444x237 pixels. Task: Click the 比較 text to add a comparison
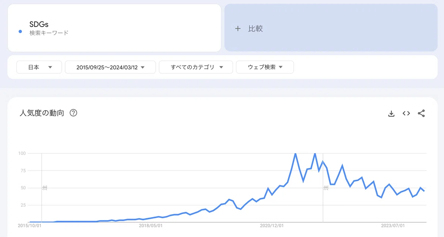click(x=255, y=28)
